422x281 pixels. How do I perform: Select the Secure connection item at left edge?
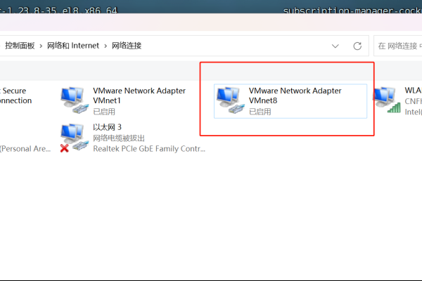click(16, 96)
